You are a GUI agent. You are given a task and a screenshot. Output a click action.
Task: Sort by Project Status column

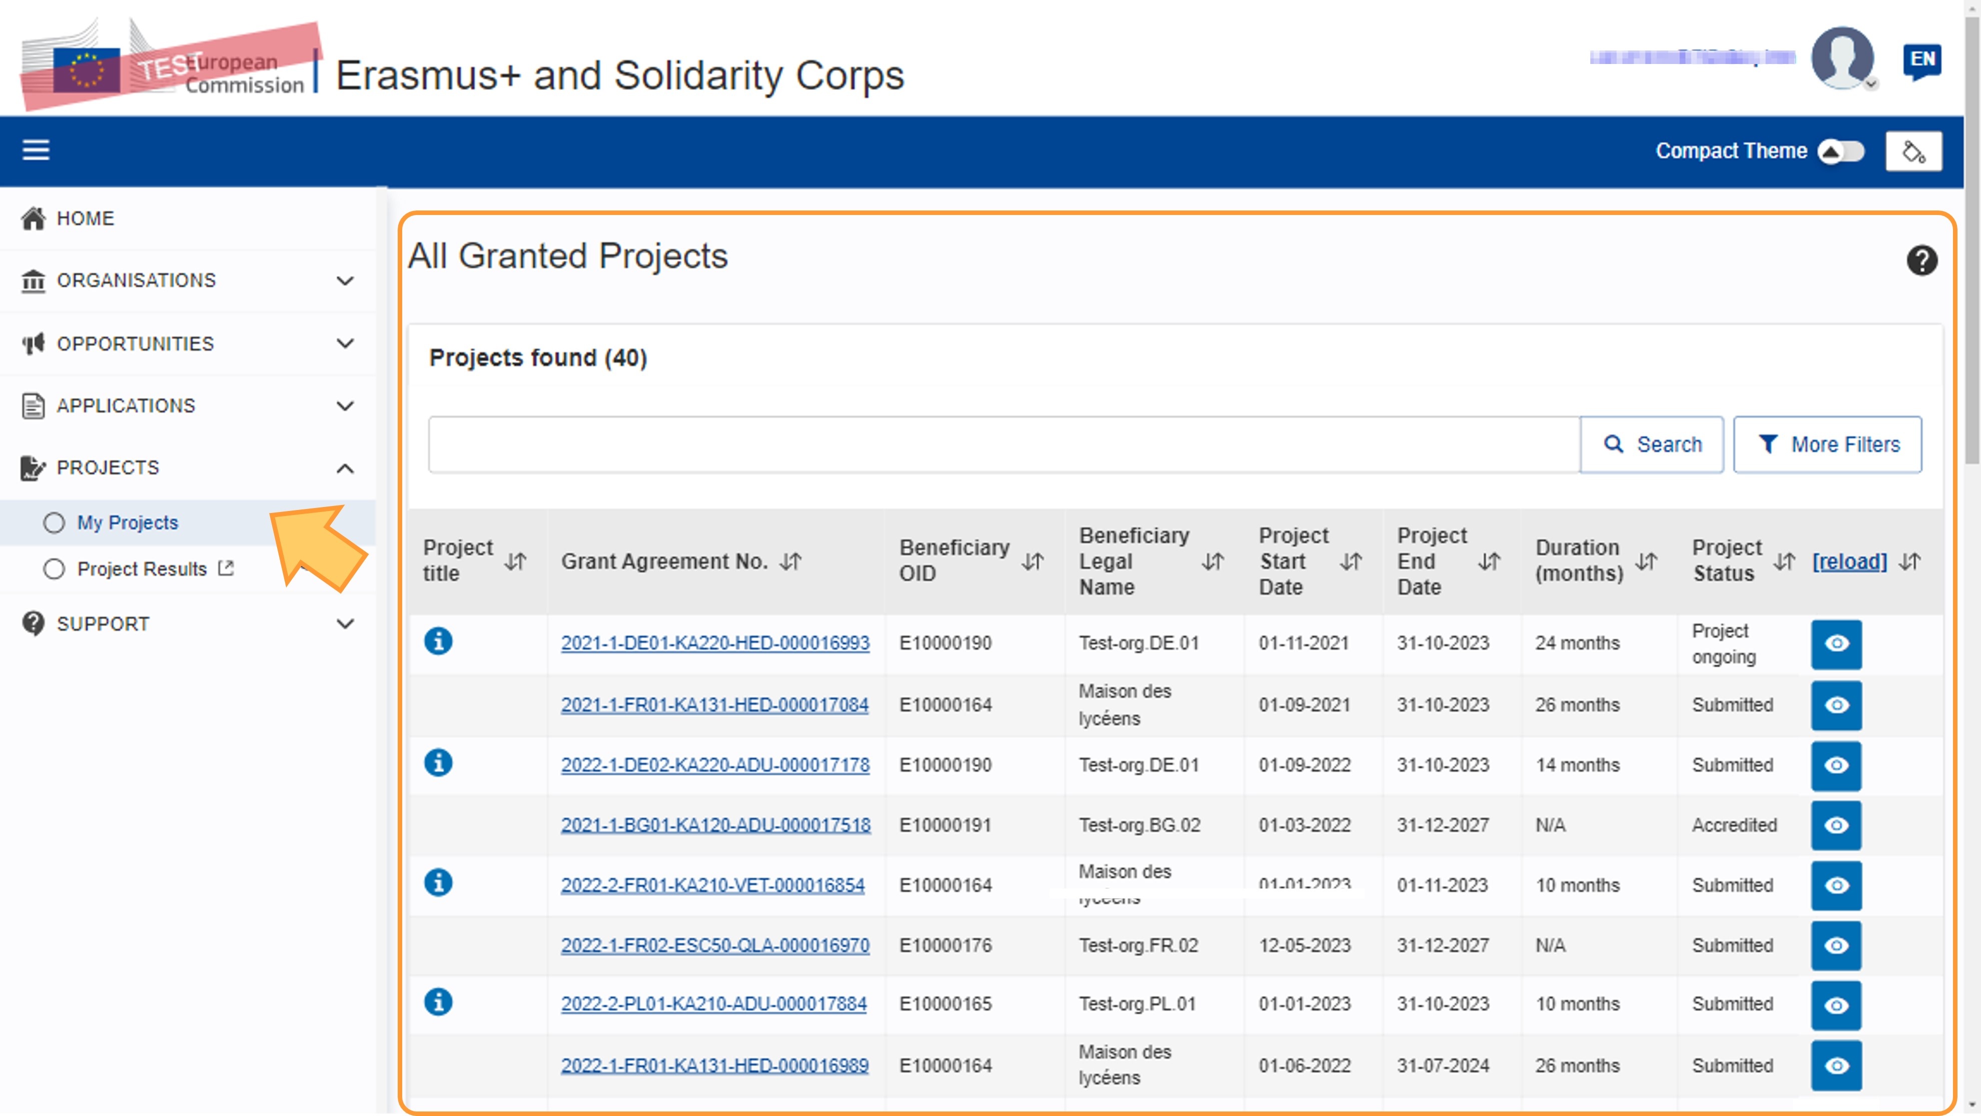click(x=1785, y=561)
